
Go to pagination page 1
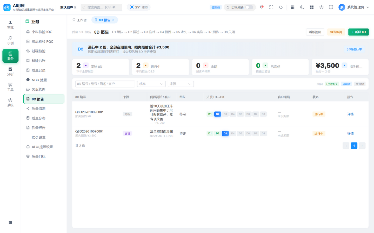tap(354, 146)
